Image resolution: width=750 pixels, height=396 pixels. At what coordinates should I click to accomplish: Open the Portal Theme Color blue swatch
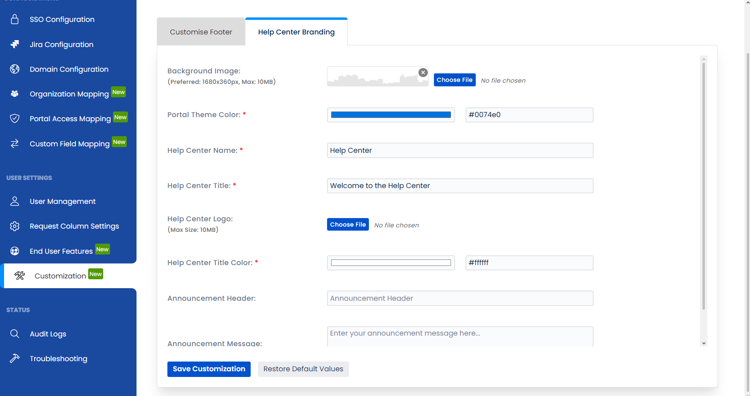coord(391,115)
